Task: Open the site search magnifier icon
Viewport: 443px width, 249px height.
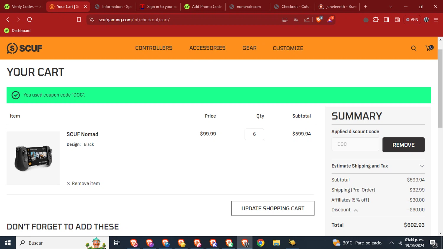Action: (x=413, y=48)
